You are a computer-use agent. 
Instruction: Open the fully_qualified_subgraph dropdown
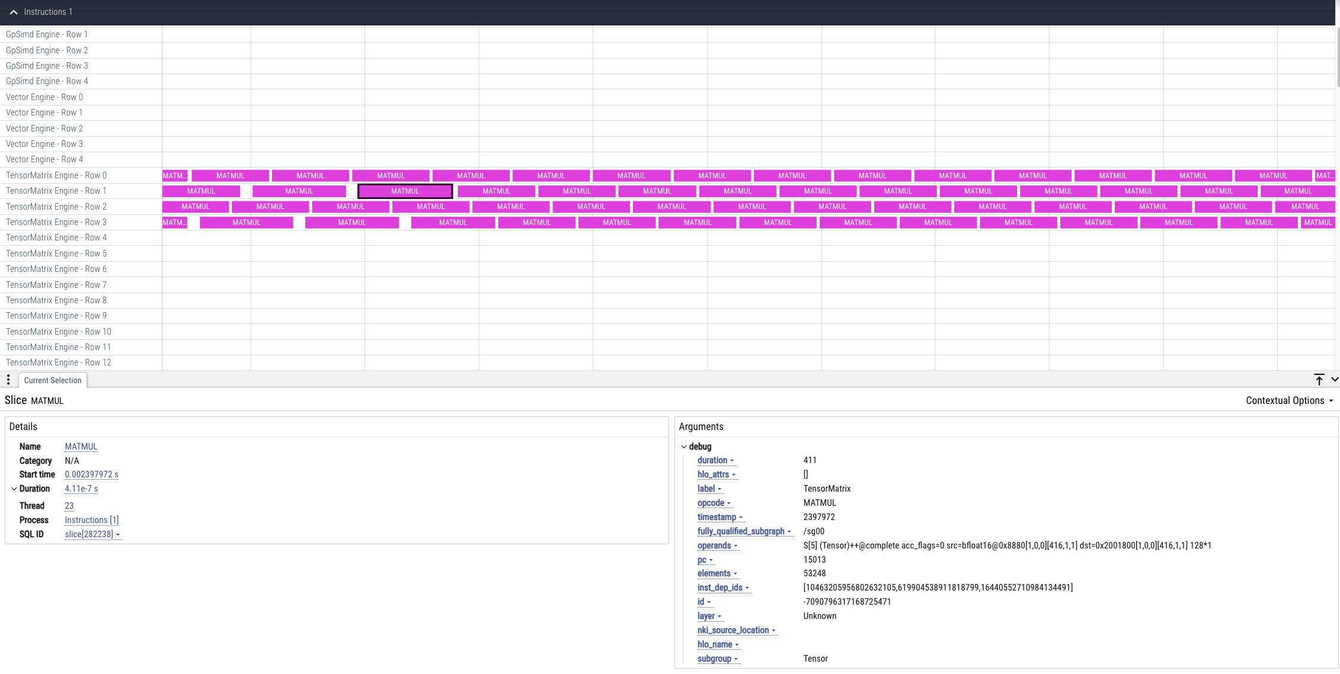tap(791, 531)
